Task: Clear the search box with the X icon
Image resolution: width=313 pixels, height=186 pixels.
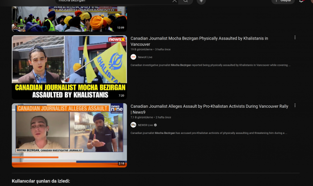Action: 174,1
